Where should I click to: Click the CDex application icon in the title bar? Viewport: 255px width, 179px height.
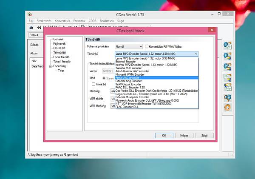[x=30, y=14]
